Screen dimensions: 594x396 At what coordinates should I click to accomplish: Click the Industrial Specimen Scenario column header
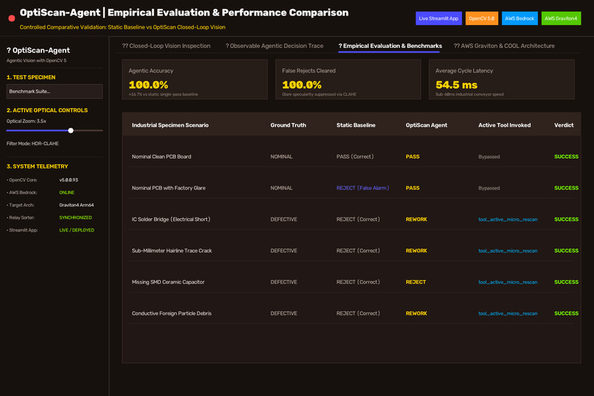[170, 125]
